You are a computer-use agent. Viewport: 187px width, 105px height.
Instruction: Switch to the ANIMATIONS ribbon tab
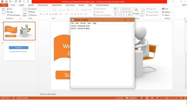click(x=57, y=5)
